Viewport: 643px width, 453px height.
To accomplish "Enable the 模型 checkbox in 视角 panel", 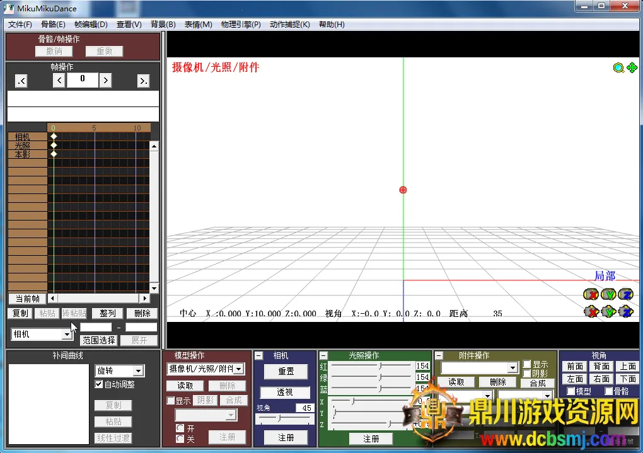I will [571, 391].
